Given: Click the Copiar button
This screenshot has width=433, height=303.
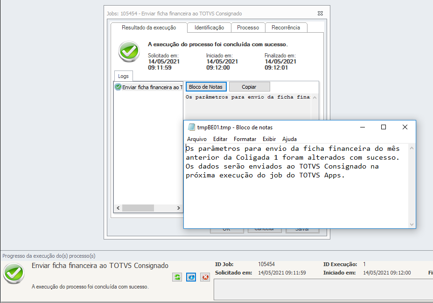Looking at the screenshot, I should pyautogui.click(x=249, y=87).
